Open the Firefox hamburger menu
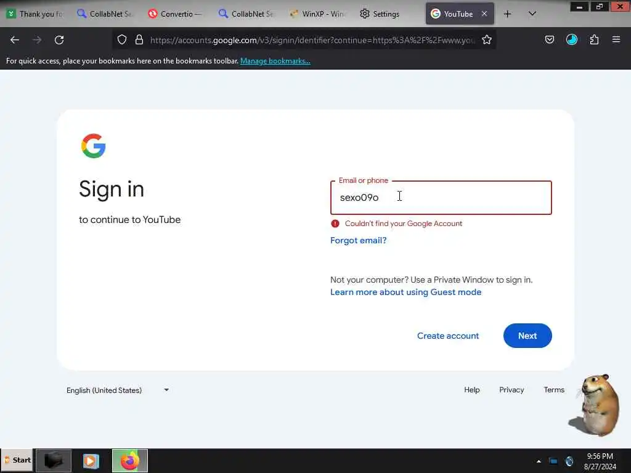This screenshot has width=631, height=473. point(616,39)
